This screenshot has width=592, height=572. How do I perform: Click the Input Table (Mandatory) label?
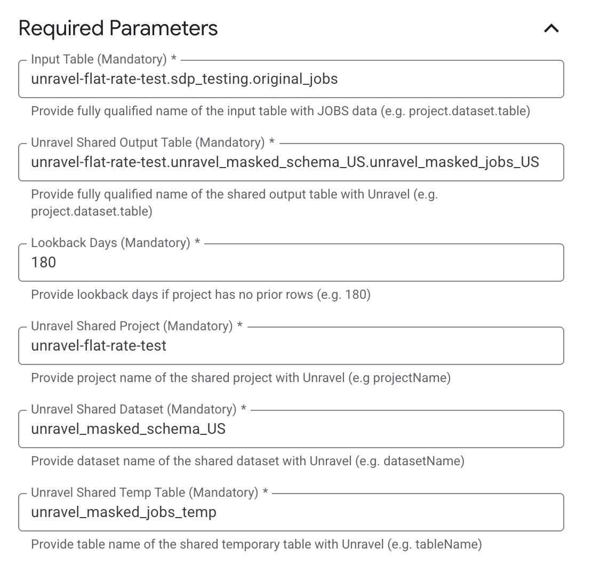click(x=102, y=59)
